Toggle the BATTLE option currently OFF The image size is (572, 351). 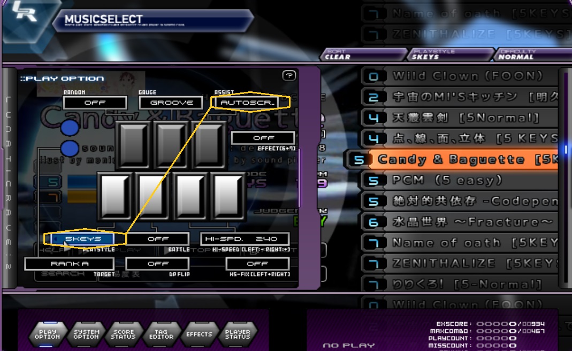tap(158, 239)
